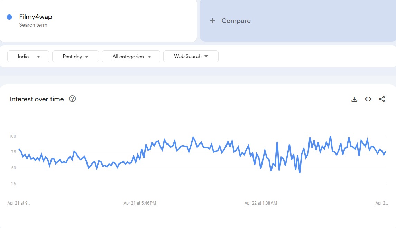Click the plus icon beside Compare
The width and height of the screenshot is (396, 228).
[x=212, y=21]
